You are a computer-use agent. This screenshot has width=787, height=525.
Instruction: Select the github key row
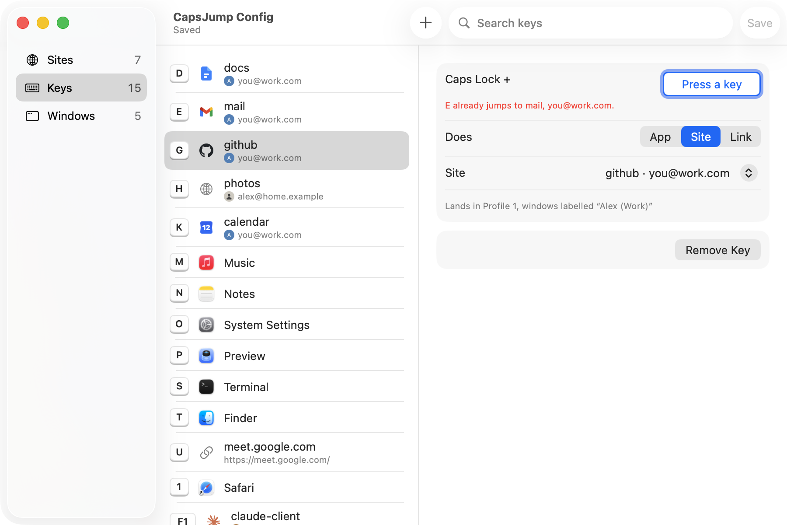pos(287,150)
